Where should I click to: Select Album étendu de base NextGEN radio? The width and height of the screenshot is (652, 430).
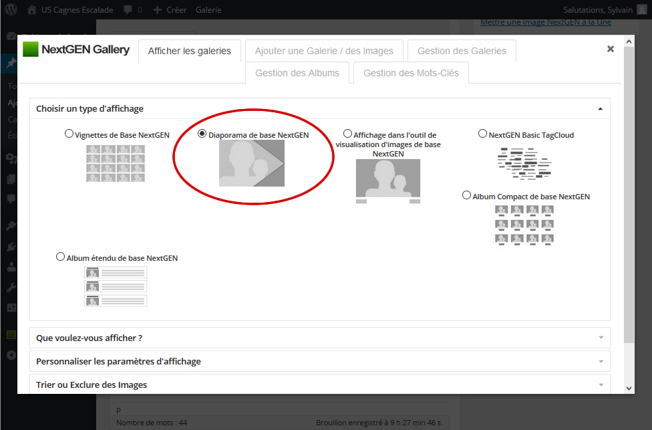(60, 257)
